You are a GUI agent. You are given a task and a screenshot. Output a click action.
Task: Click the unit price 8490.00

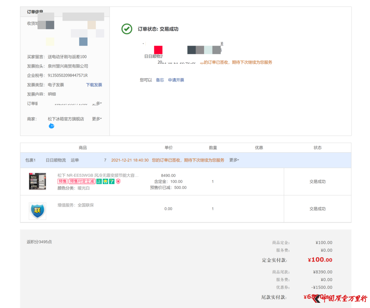[168, 175]
